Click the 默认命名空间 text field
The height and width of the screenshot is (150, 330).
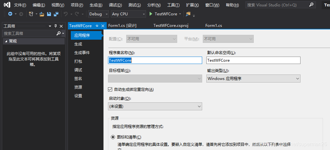pos(253,60)
